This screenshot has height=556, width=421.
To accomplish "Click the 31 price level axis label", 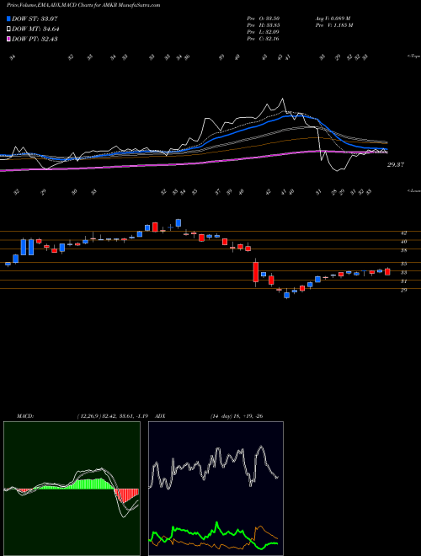I will tap(403, 281).
